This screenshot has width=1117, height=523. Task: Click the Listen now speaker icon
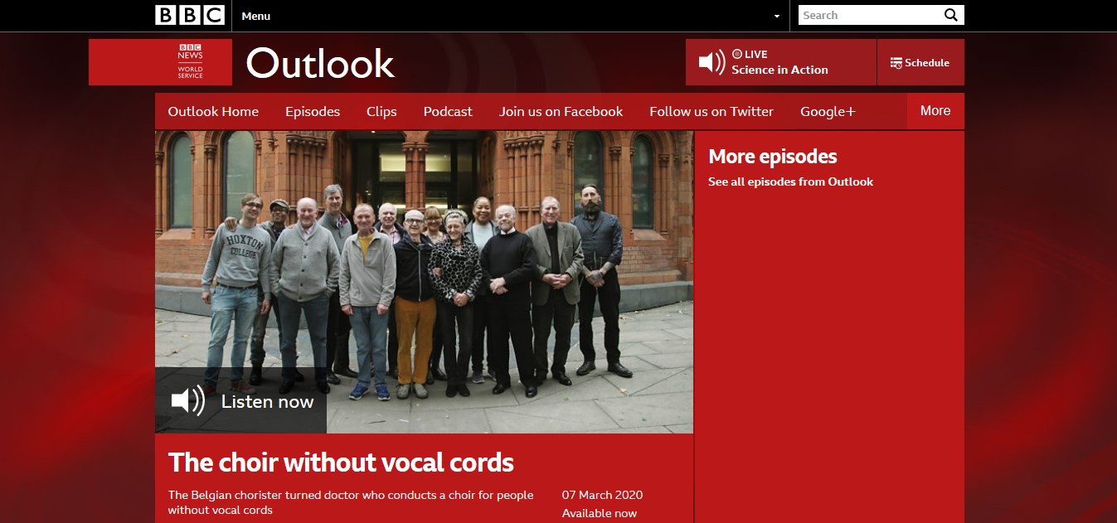[x=188, y=401]
